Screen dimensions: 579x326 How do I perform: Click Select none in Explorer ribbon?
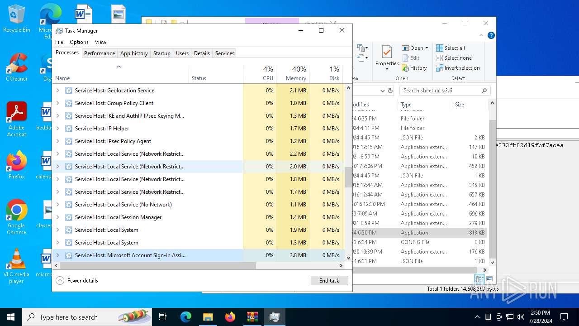454,58
